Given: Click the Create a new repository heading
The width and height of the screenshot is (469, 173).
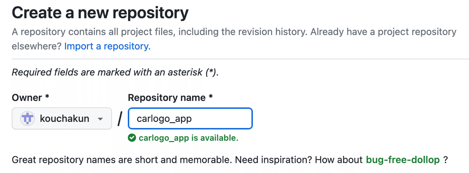Looking at the screenshot, I should click(100, 13).
